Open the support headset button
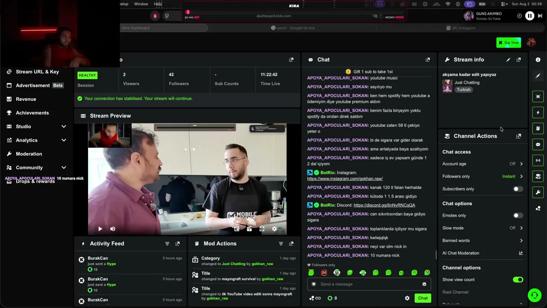547x308 pixels. point(534,295)
